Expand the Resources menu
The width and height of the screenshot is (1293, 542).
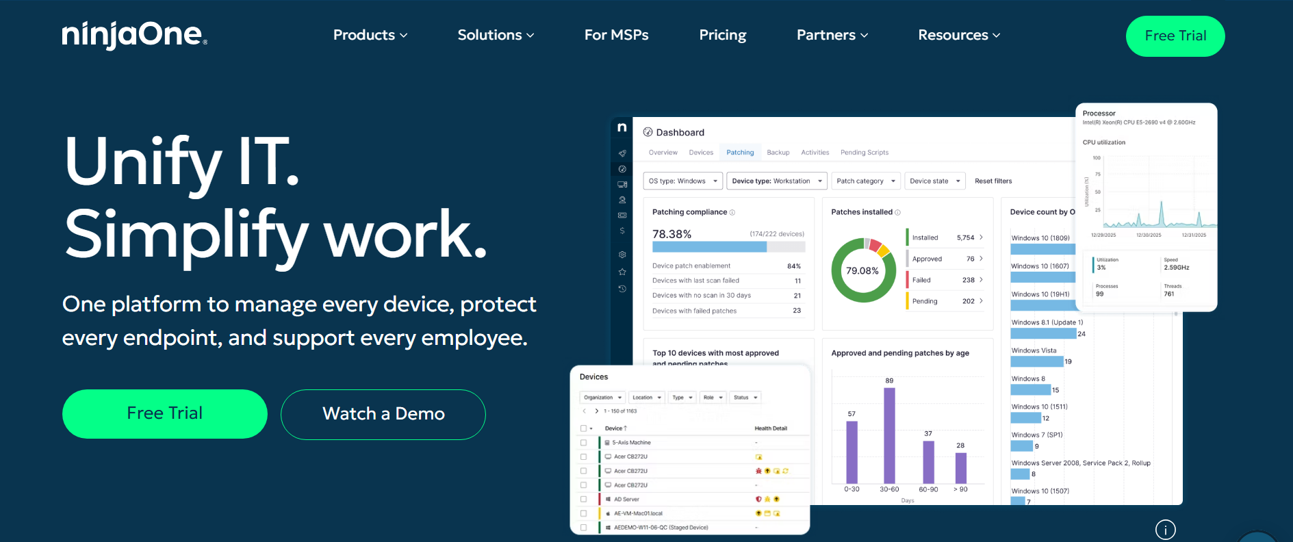(x=959, y=35)
